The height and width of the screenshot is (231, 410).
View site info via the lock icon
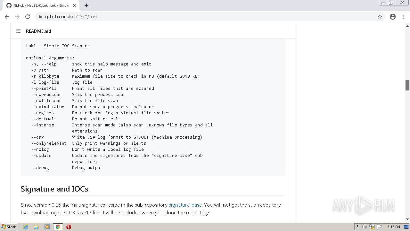pyautogui.click(x=40, y=17)
